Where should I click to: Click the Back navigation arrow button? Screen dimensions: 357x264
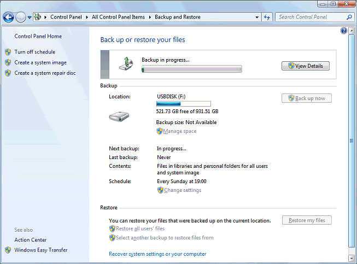click(x=8, y=17)
